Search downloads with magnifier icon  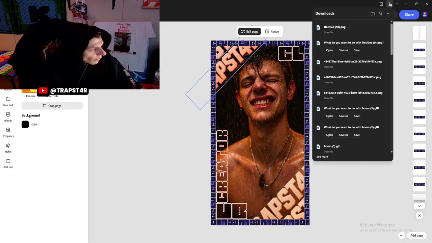click(381, 13)
